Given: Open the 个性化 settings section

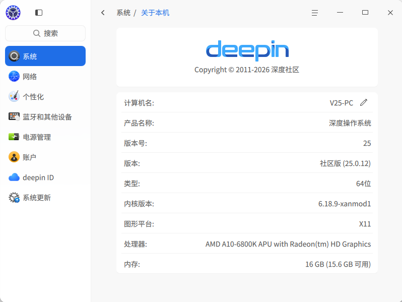Looking at the screenshot, I should click(x=45, y=96).
